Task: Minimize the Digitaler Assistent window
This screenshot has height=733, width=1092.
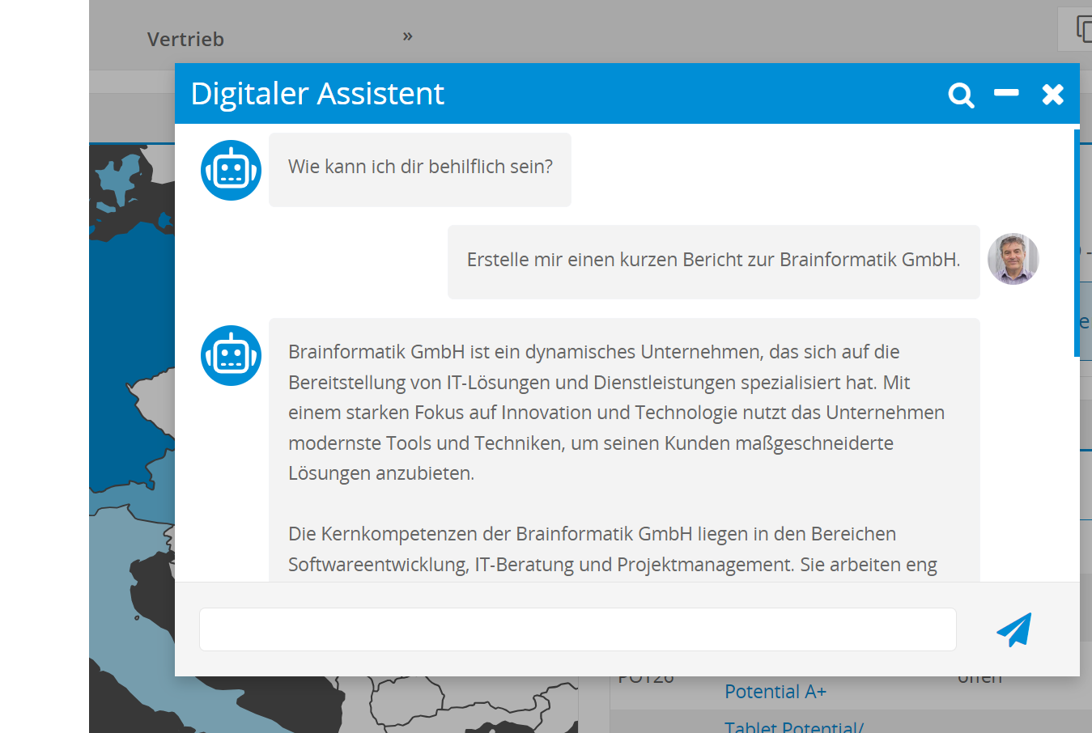Action: tap(1006, 93)
